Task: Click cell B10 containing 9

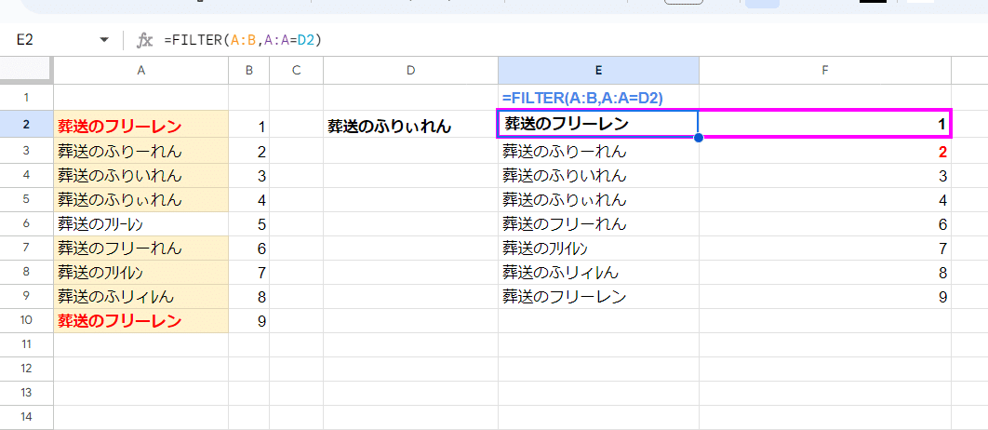Action: pyautogui.click(x=249, y=320)
